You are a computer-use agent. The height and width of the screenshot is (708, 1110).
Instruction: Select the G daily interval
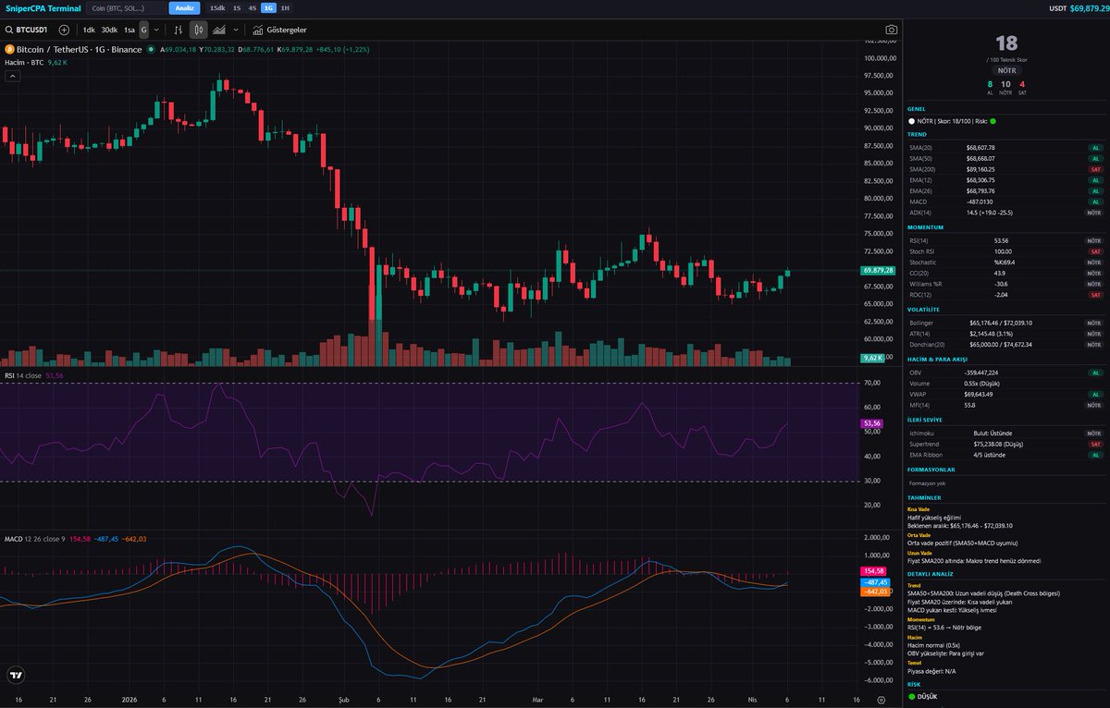point(143,30)
